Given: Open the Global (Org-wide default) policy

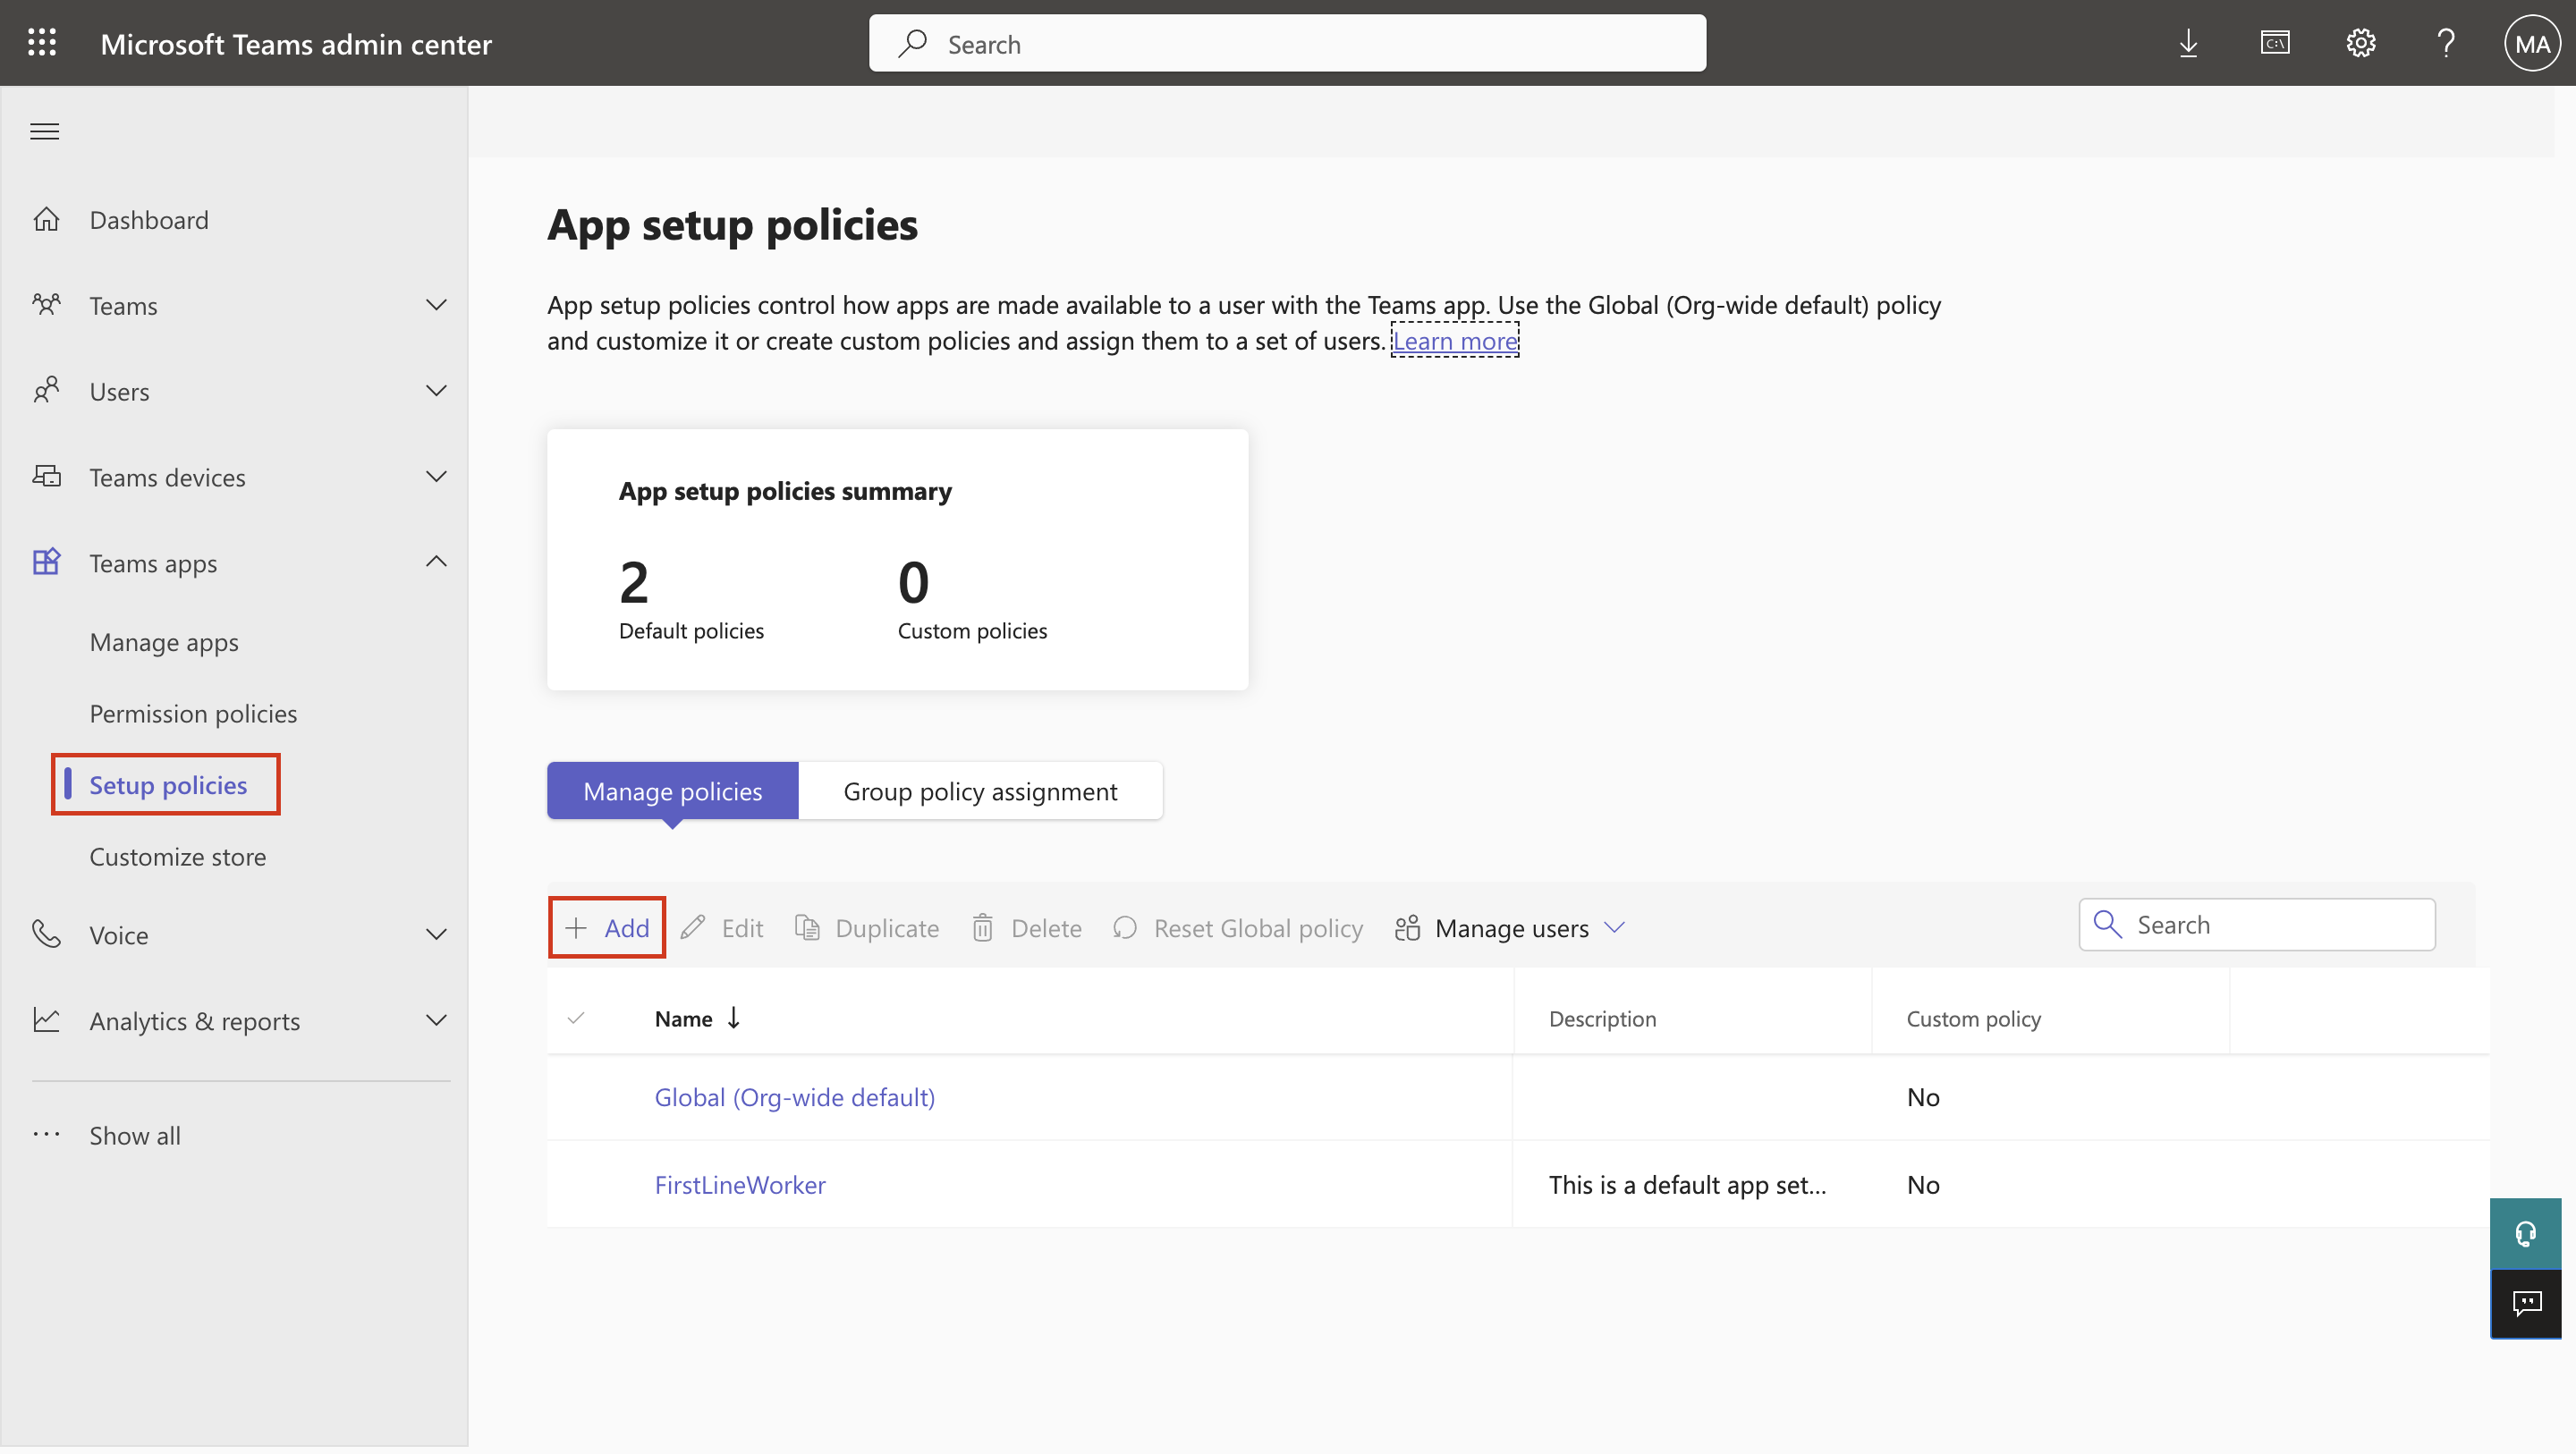Looking at the screenshot, I should point(794,1097).
